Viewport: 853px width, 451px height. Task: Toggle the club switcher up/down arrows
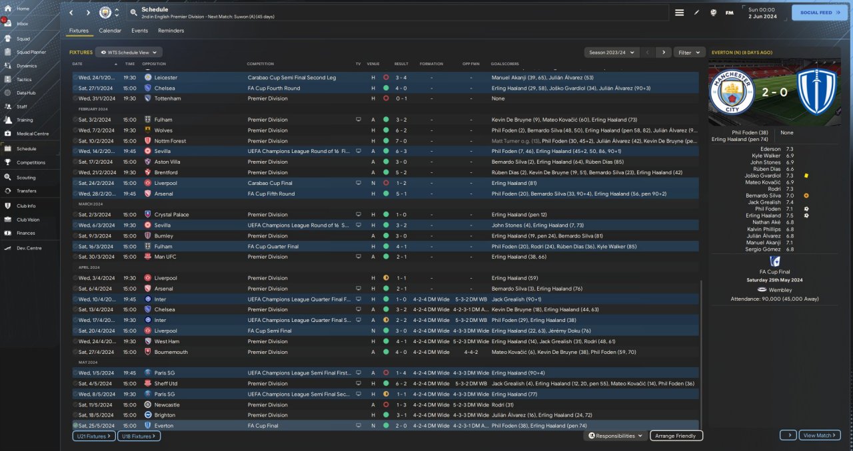[117, 13]
